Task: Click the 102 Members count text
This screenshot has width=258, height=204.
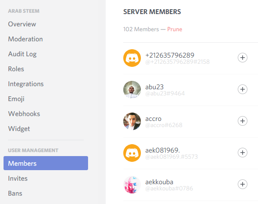Action: click(141, 29)
